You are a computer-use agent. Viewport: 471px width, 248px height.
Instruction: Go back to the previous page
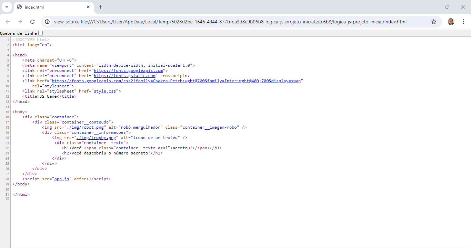click(x=8, y=22)
